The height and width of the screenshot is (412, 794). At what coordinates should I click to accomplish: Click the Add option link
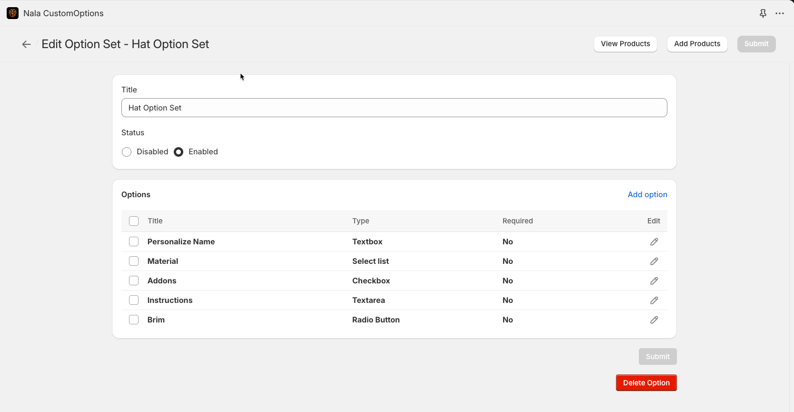(647, 194)
